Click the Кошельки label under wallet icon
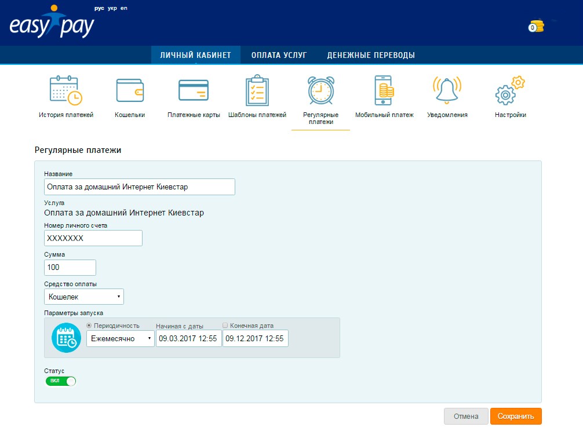The image size is (583, 431). point(130,115)
